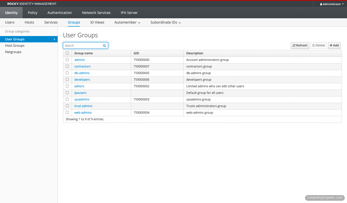Open the contractors group link

pyautogui.click(x=83, y=66)
